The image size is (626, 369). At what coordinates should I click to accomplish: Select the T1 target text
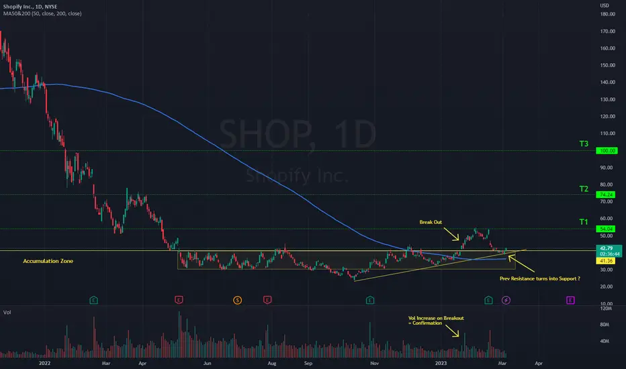[x=584, y=222]
